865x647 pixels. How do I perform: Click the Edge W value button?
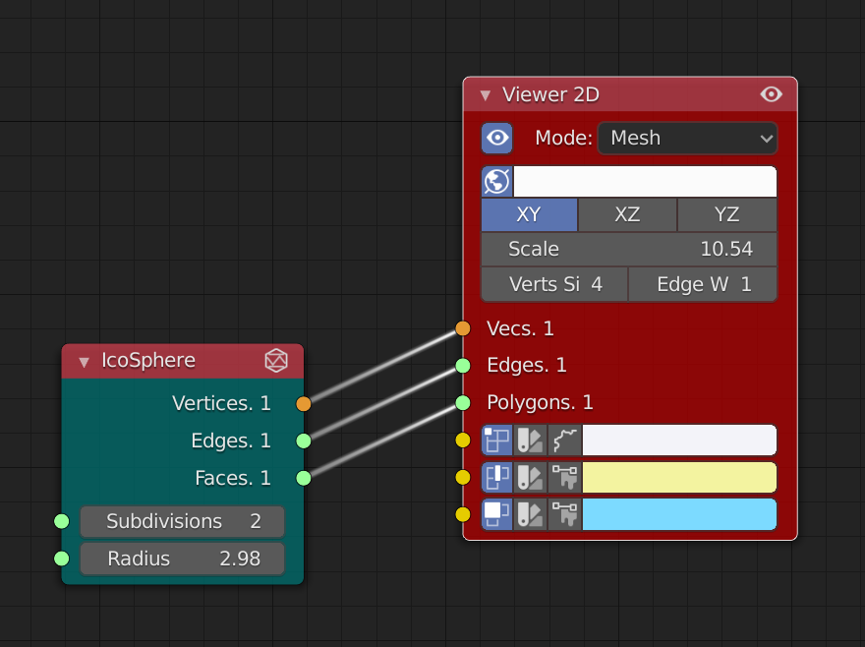[702, 283]
